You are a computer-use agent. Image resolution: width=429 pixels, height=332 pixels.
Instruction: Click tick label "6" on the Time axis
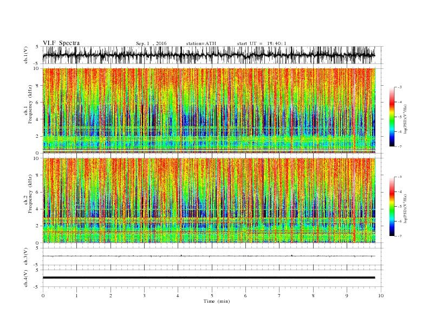pos(245,296)
